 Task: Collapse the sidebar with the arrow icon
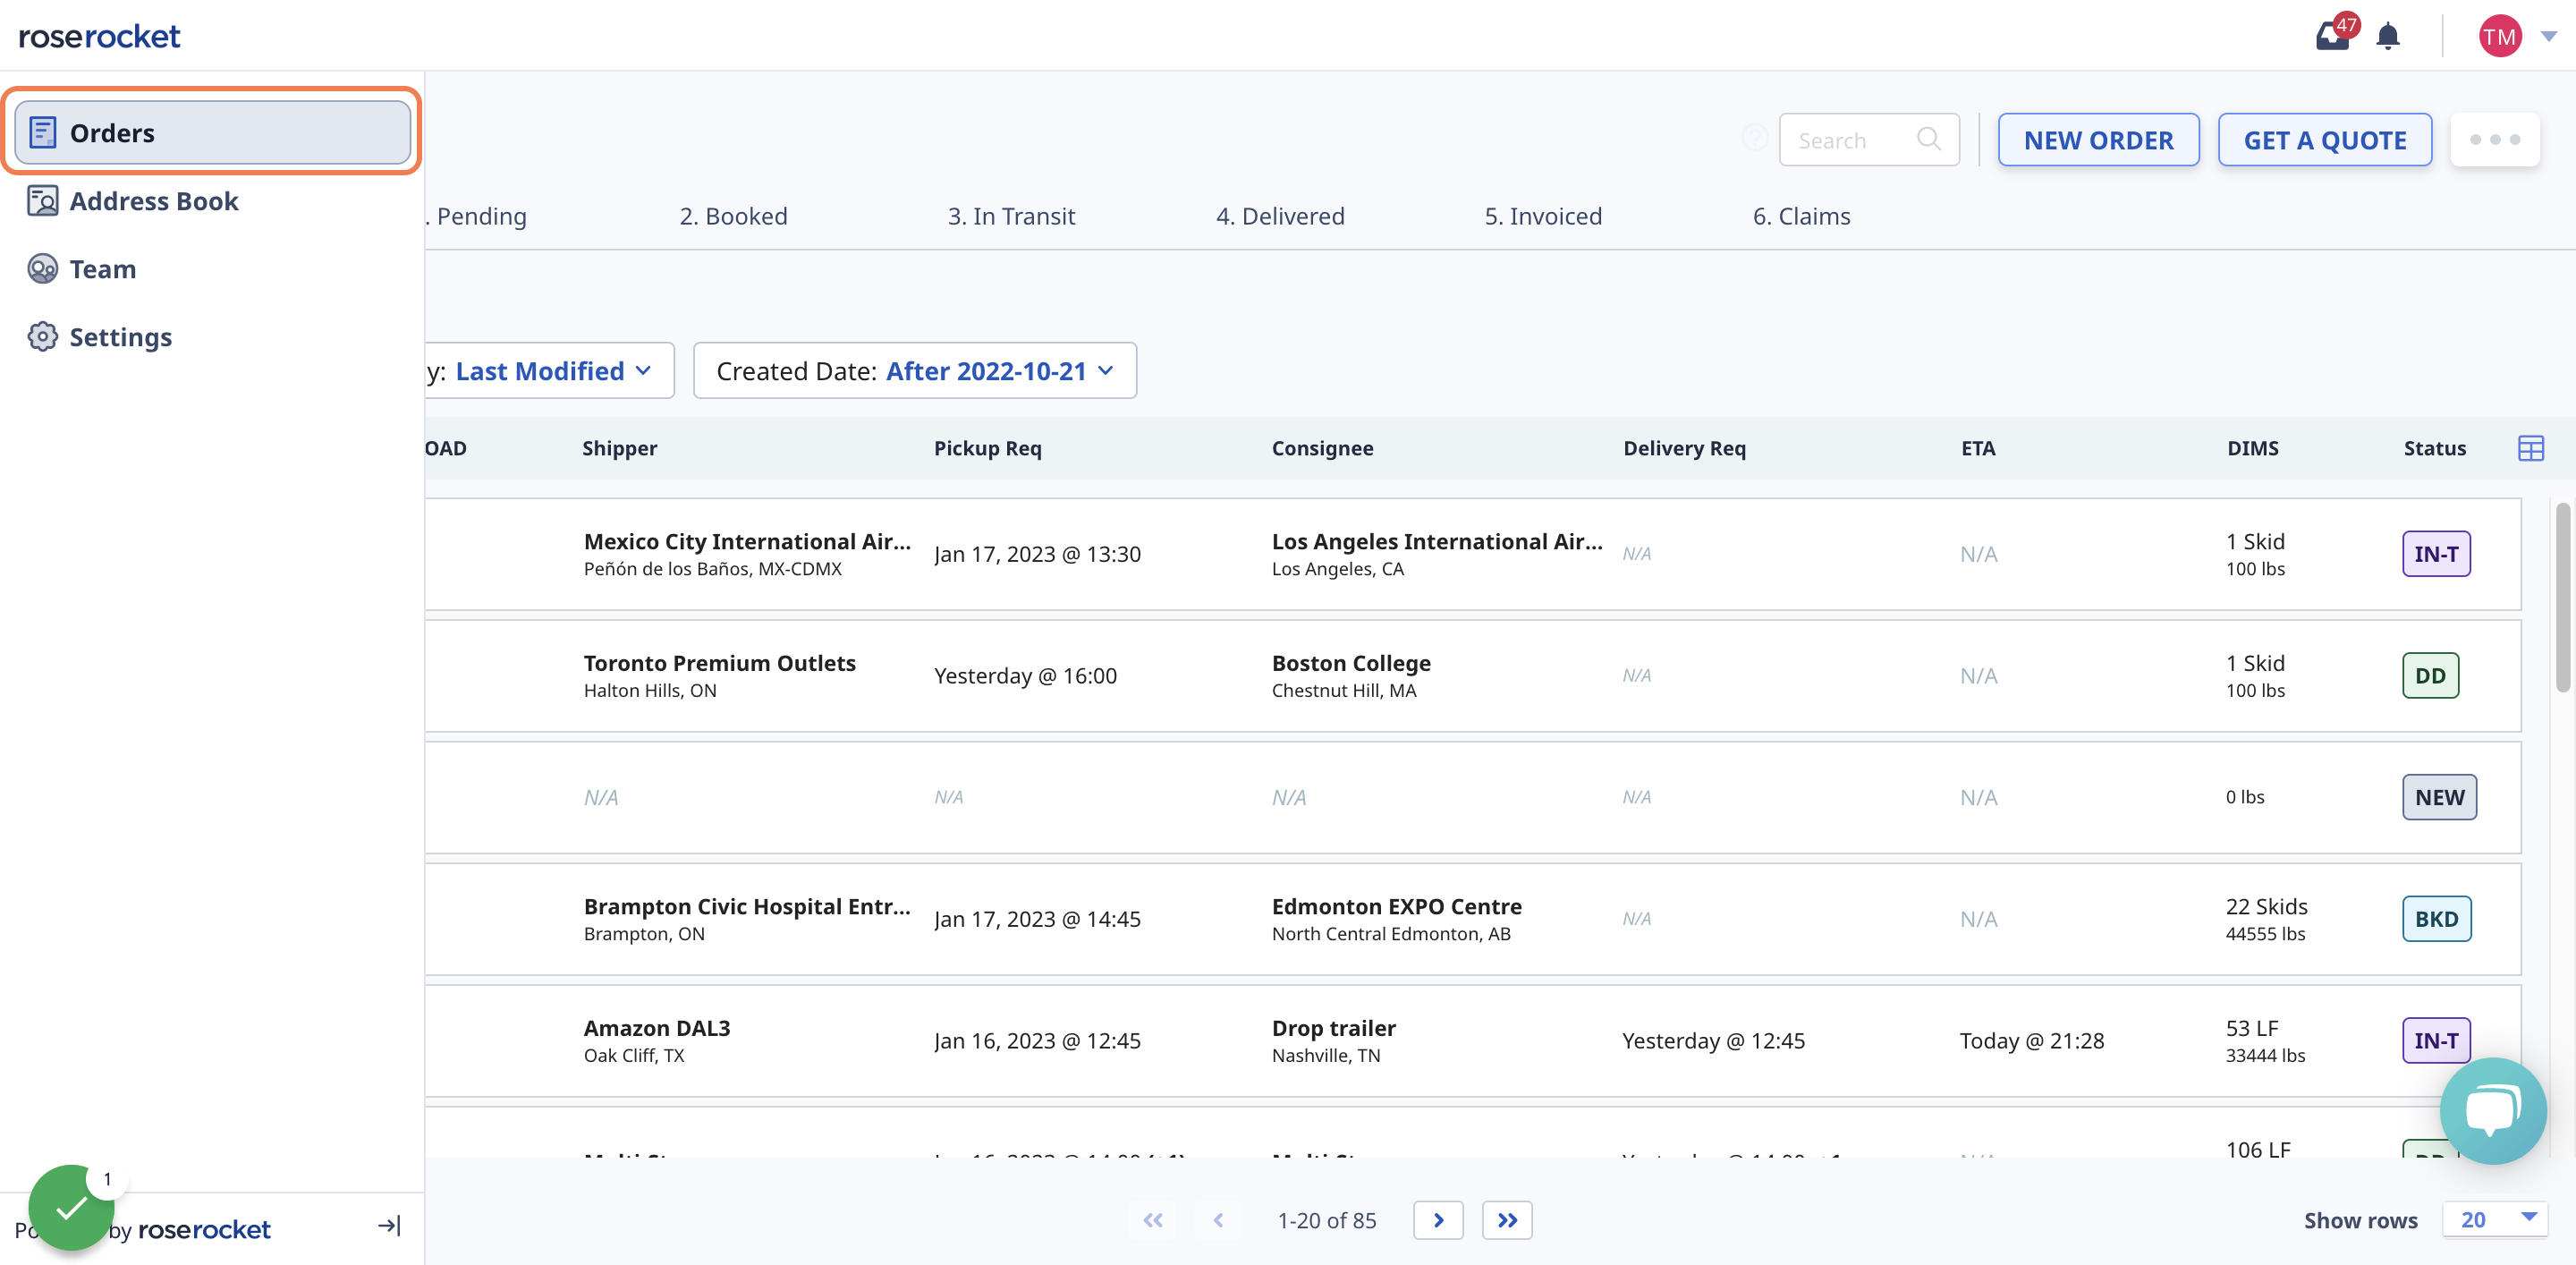(389, 1225)
